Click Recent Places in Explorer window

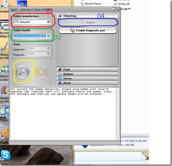[91, 4]
